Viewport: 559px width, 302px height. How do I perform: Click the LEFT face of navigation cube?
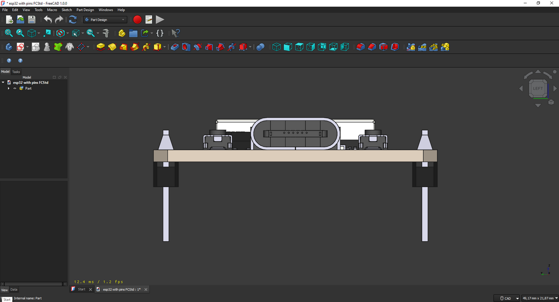(x=538, y=88)
